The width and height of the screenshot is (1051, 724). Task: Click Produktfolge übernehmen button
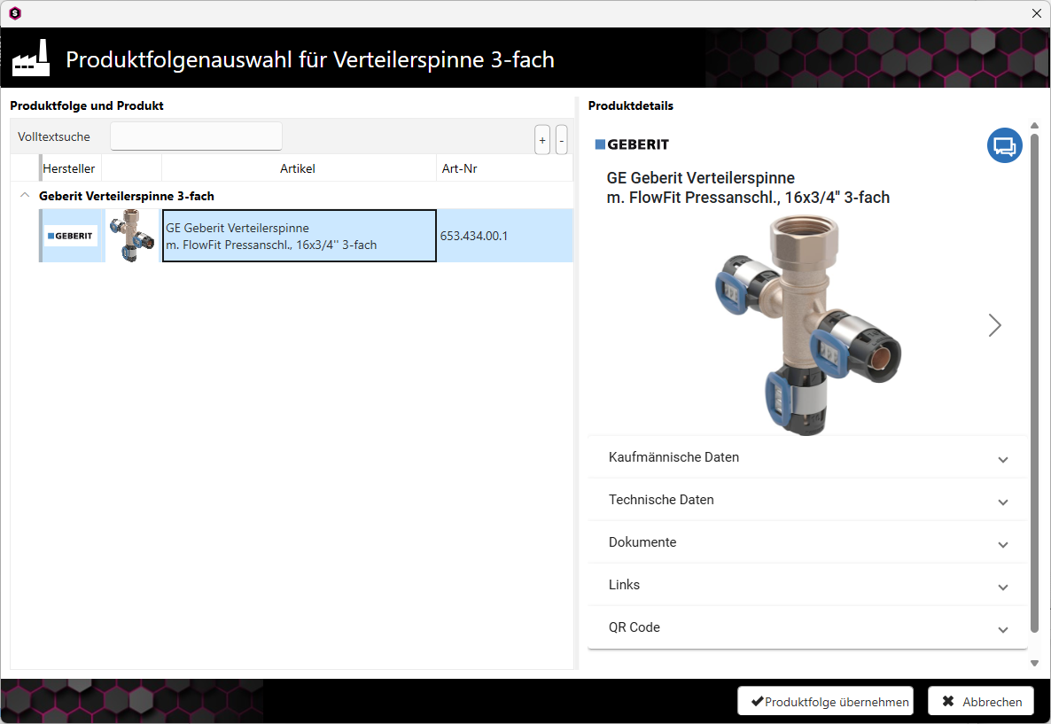pos(825,701)
